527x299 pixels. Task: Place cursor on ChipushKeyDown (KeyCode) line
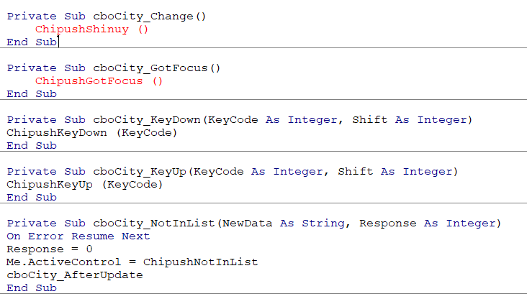[91, 133]
